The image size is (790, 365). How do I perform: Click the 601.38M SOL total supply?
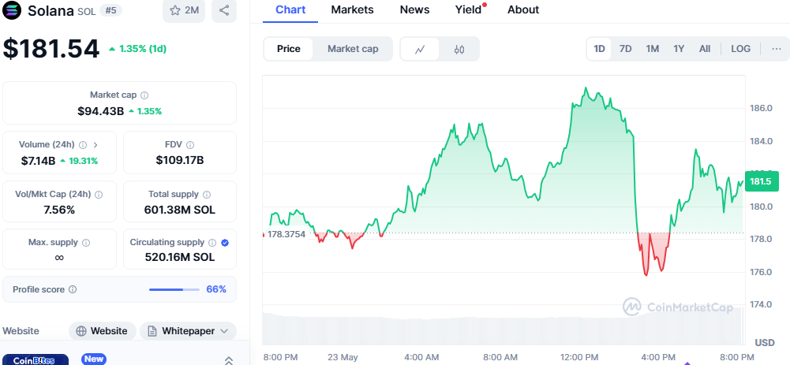180,210
